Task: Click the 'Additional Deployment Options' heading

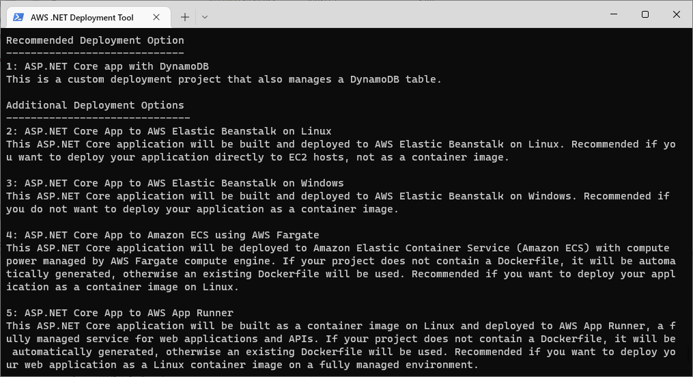Action: coord(95,105)
